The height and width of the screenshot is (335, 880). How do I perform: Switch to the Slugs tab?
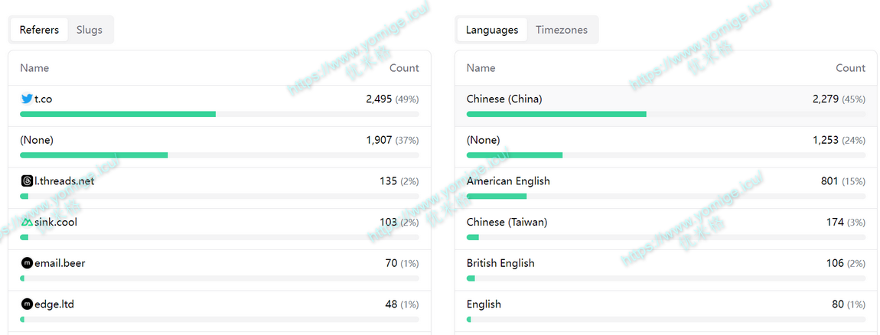point(89,30)
